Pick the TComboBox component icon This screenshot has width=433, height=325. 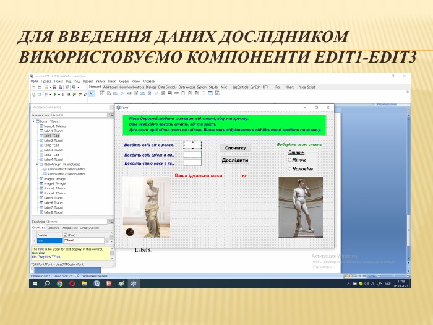pos(169,93)
